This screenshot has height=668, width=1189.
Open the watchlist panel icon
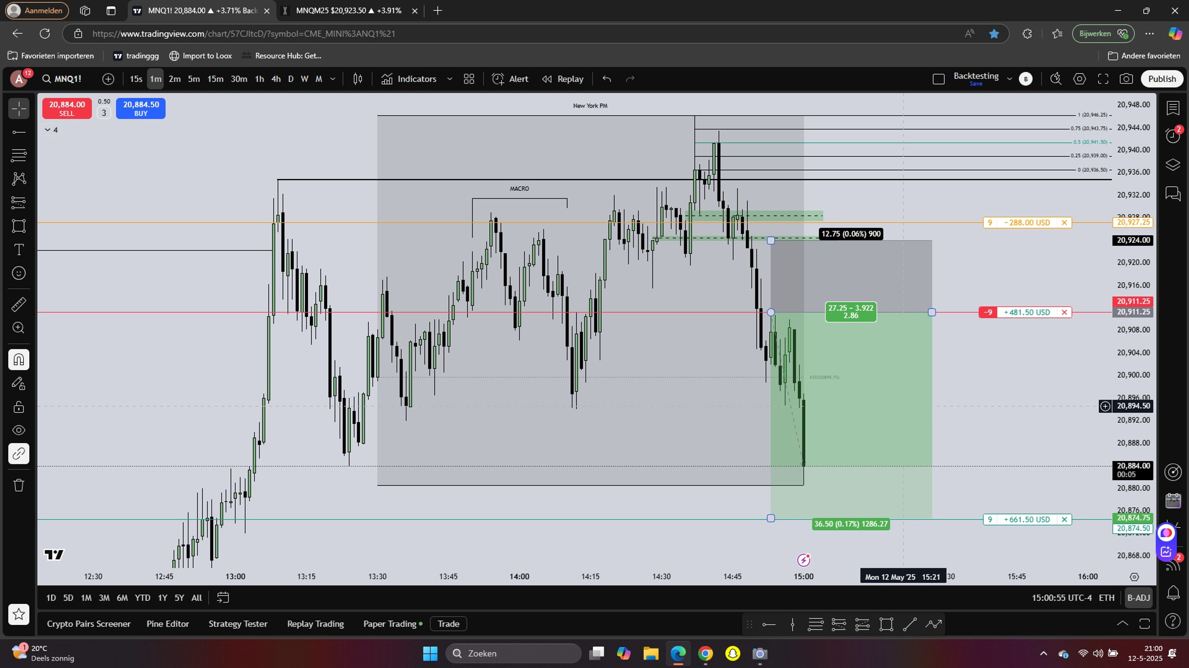[1173, 108]
